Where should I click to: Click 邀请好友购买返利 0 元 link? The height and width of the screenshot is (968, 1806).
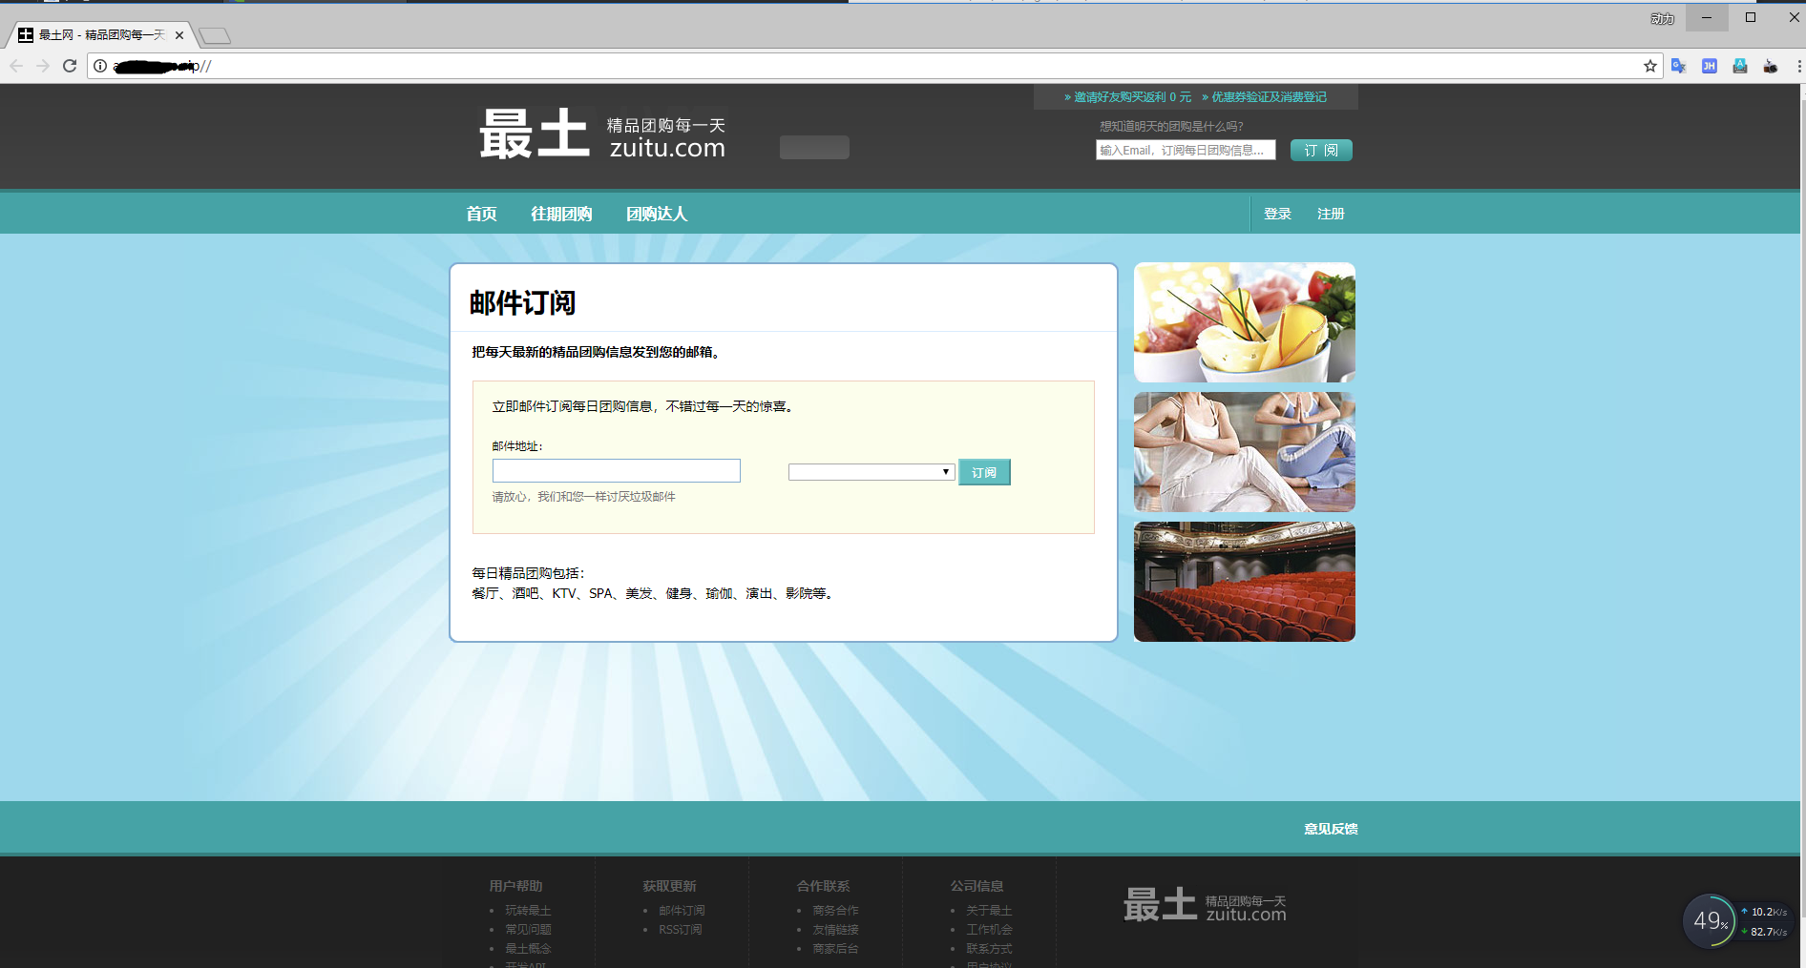[1128, 97]
